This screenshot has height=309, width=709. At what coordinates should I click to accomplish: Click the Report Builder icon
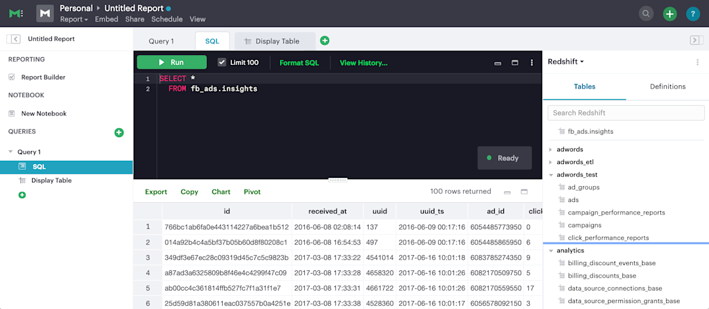[x=12, y=77]
